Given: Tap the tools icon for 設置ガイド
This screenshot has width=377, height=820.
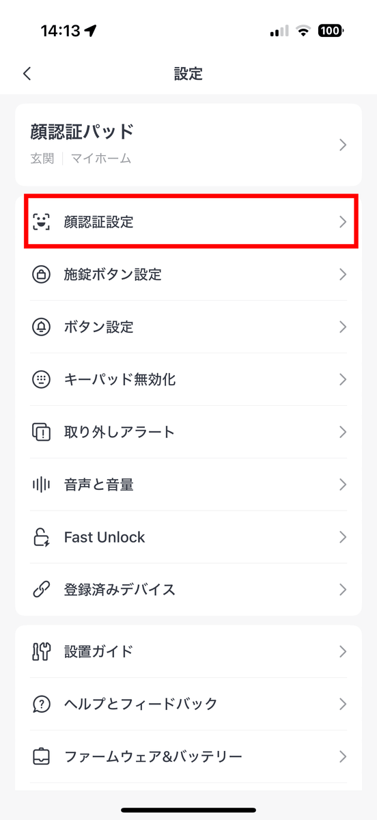Looking at the screenshot, I should coord(42,651).
